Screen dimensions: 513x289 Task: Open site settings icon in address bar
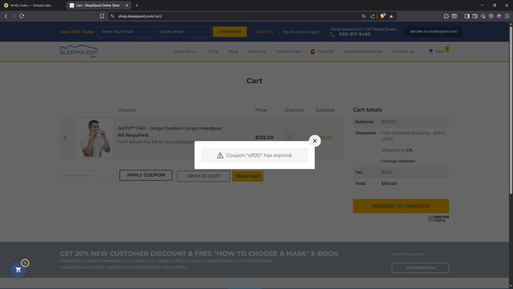pyautogui.click(x=112, y=16)
